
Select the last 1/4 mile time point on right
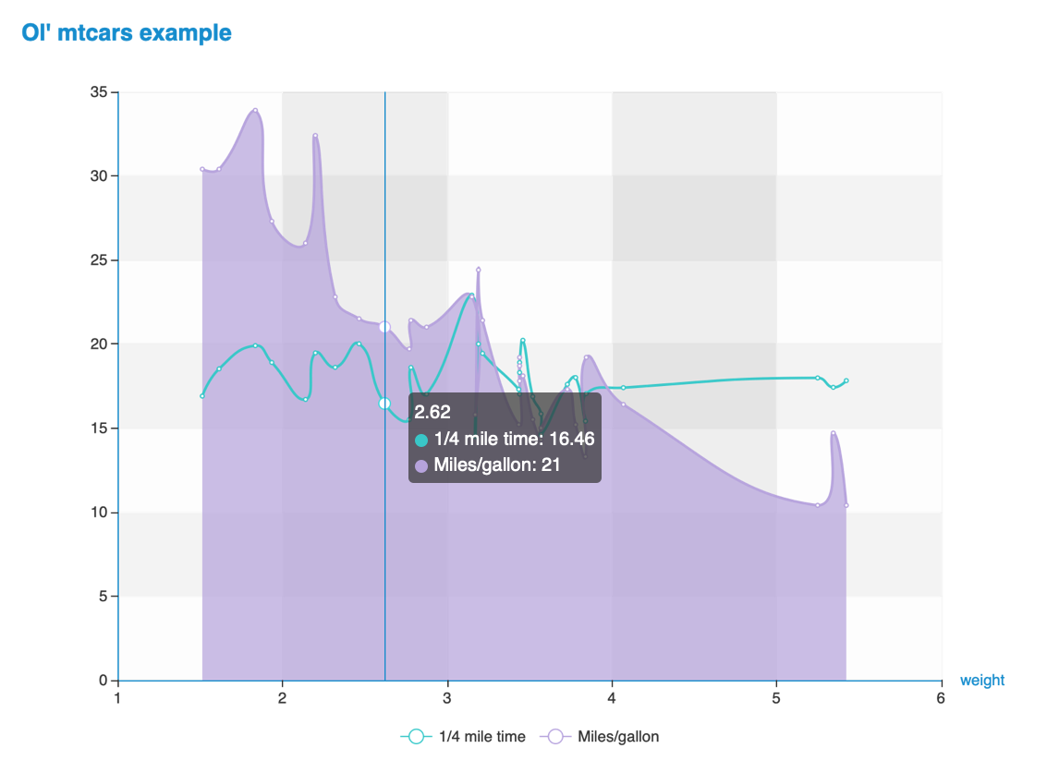tap(846, 380)
